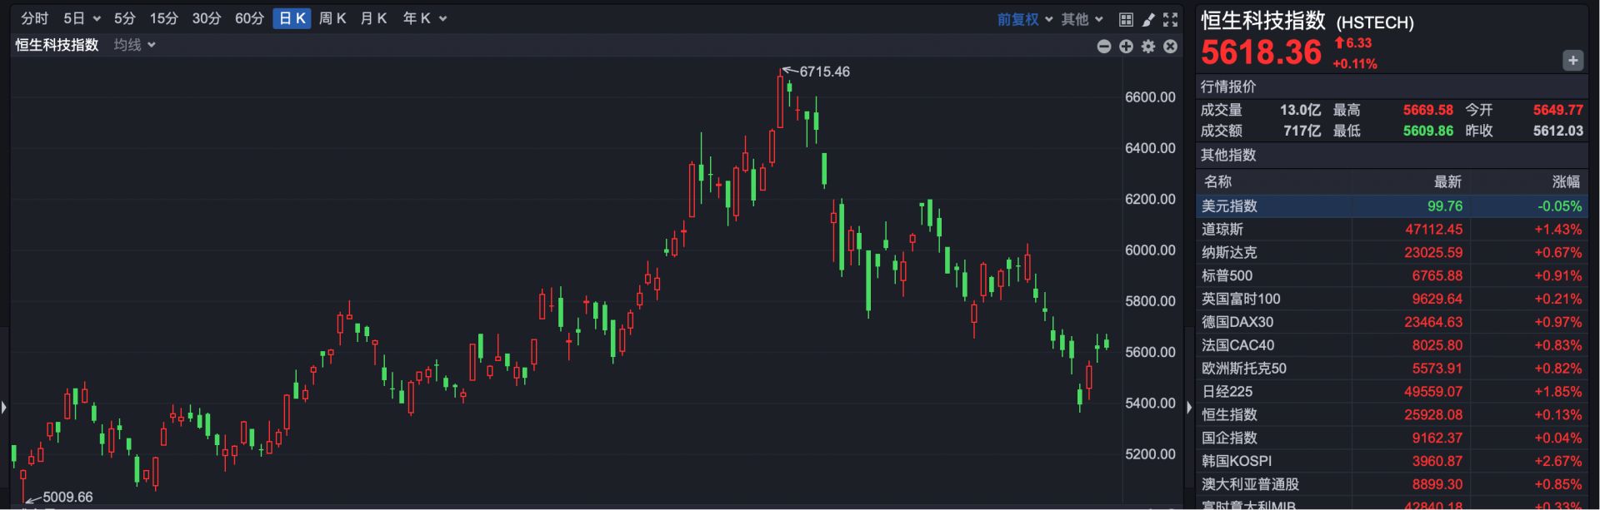Switch to the 周K weekly tab
Image resolution: width=1600 pixels, height=510 pixels.
(x=332, y=18)
